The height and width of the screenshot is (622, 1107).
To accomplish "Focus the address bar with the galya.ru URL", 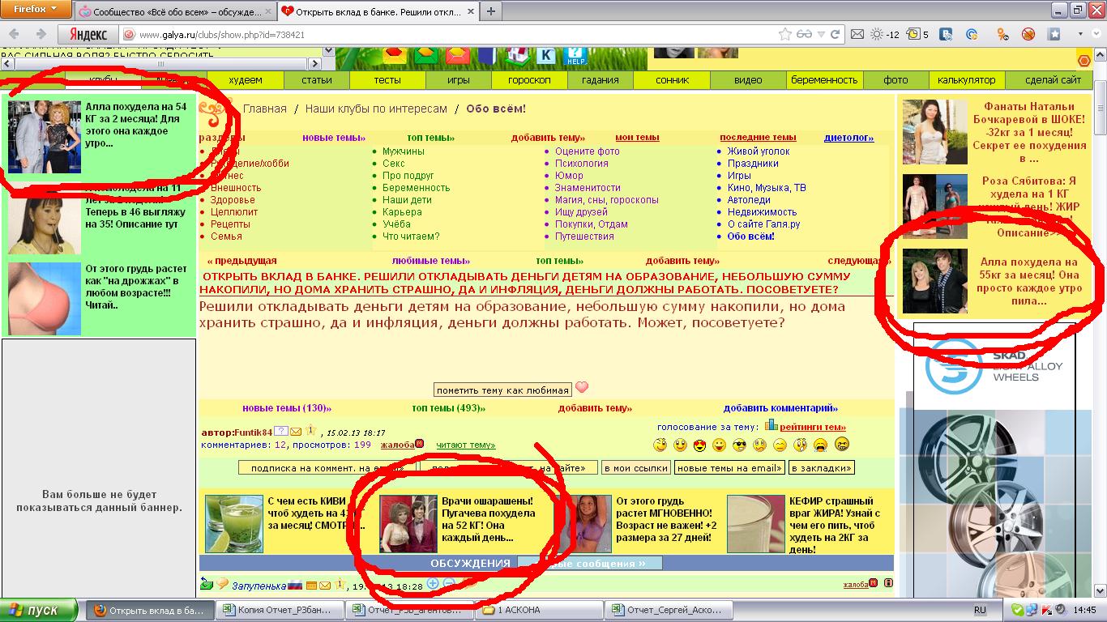I will coord(454,35).
